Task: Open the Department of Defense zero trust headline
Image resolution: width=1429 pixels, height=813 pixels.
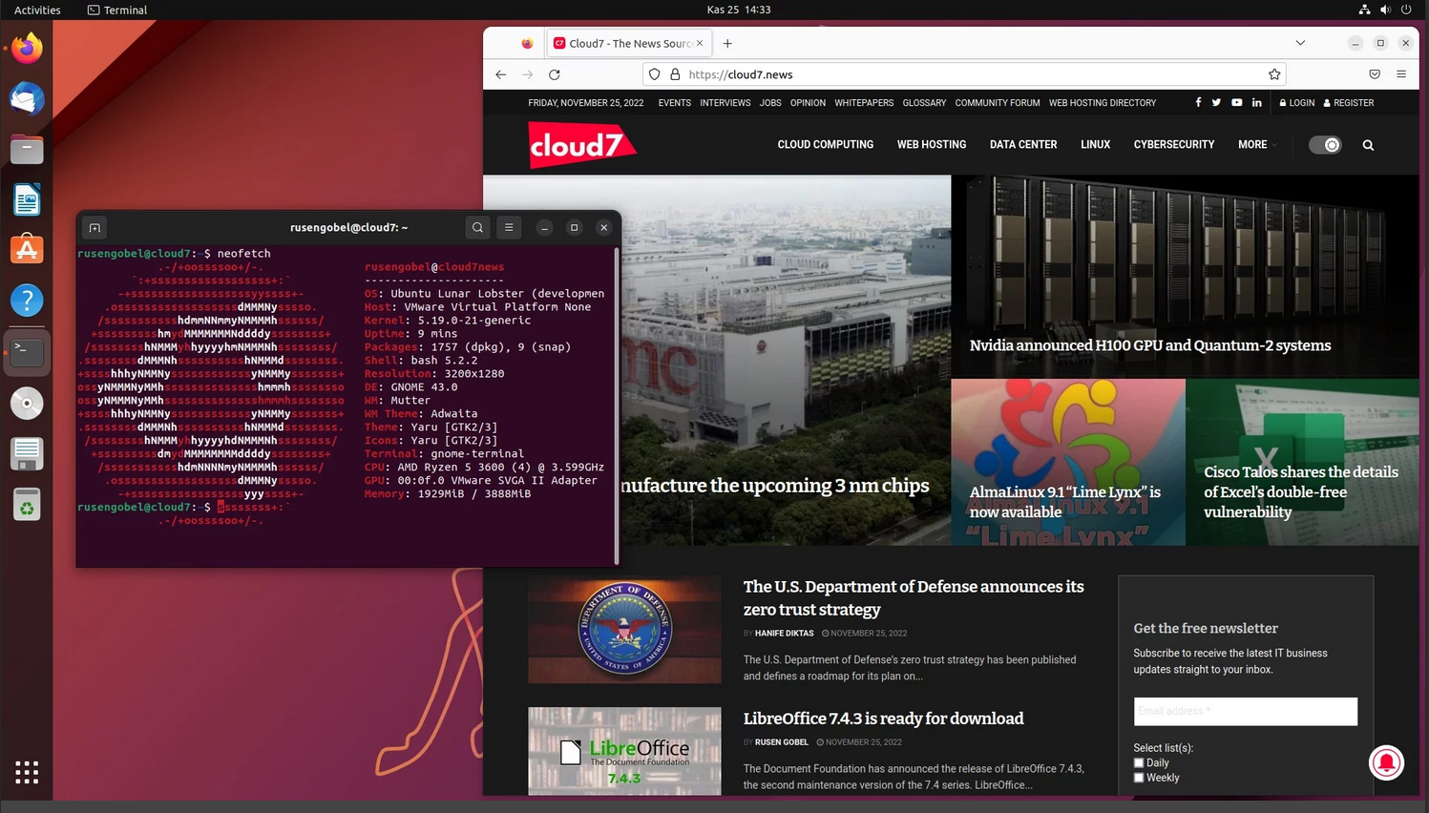Action: pos(914,598)
